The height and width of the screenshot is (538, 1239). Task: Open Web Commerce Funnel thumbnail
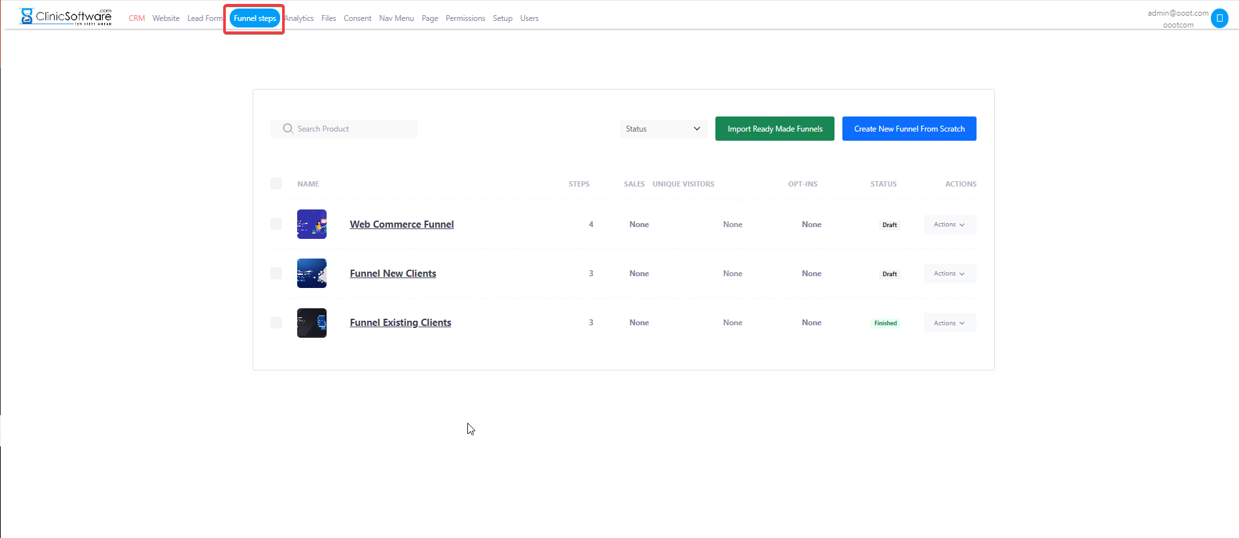(x=312, y=224)
